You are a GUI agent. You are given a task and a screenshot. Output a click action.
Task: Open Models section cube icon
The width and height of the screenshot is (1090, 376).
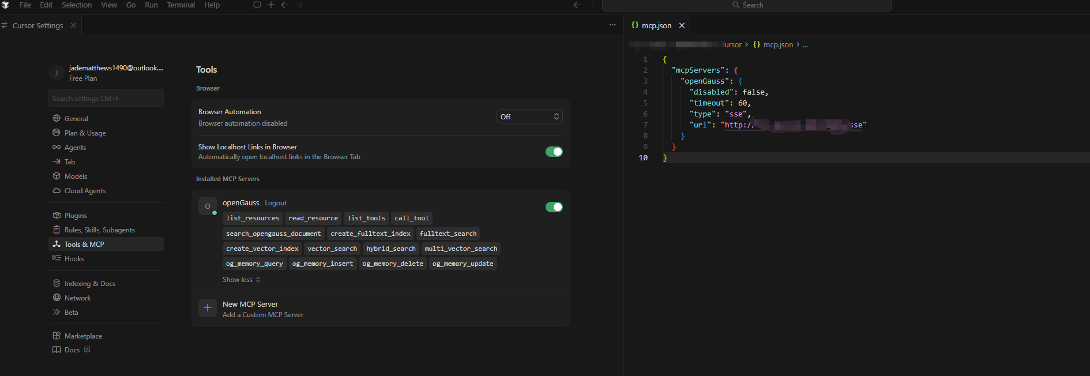(x=57, y=176)
